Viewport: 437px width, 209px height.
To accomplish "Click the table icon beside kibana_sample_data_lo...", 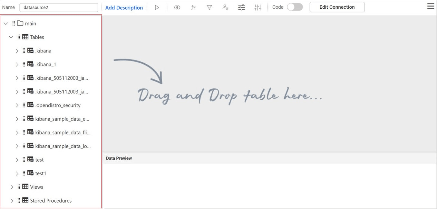I will (30, 146).
